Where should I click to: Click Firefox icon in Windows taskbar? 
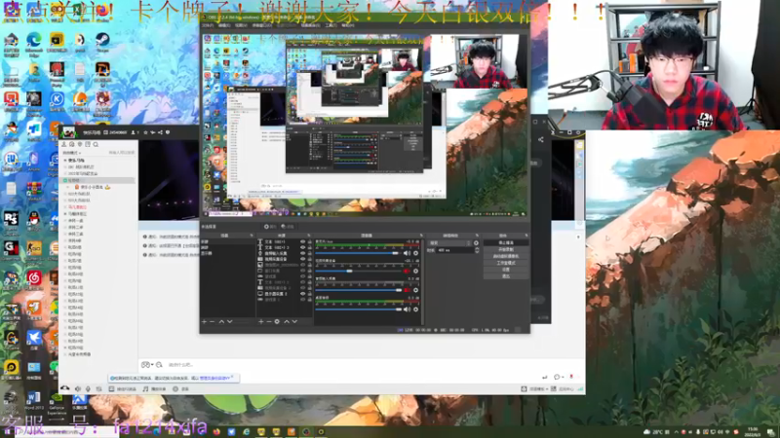pos(216,432)
